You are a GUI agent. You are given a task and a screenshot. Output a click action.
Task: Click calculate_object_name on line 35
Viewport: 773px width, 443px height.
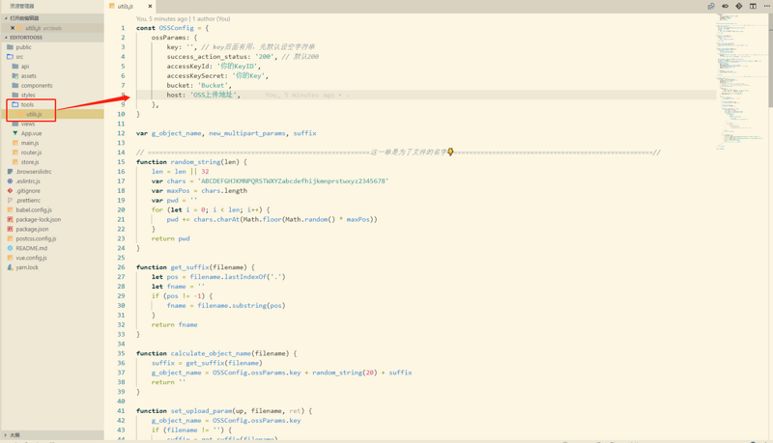211,353
